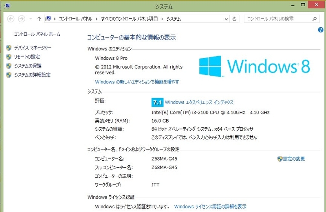Minimize the システム window

coord(293,5)
